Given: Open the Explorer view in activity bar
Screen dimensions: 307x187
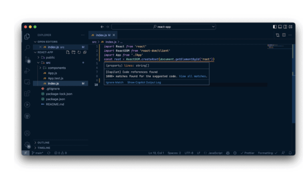Looking at the screenshot, I should (x=27, y=37).
